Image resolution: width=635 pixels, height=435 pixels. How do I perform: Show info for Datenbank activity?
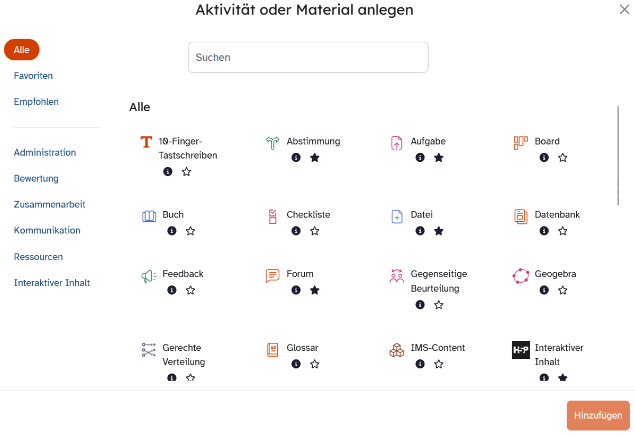544,231
